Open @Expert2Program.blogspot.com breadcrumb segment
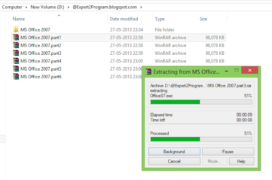 [105, 7]
